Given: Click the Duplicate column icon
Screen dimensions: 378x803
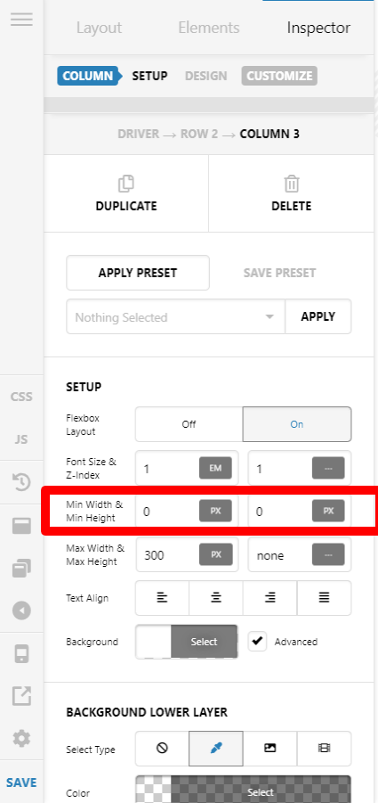Looking at the screenshot, I should pyautogui.click(x=126, y=184).
